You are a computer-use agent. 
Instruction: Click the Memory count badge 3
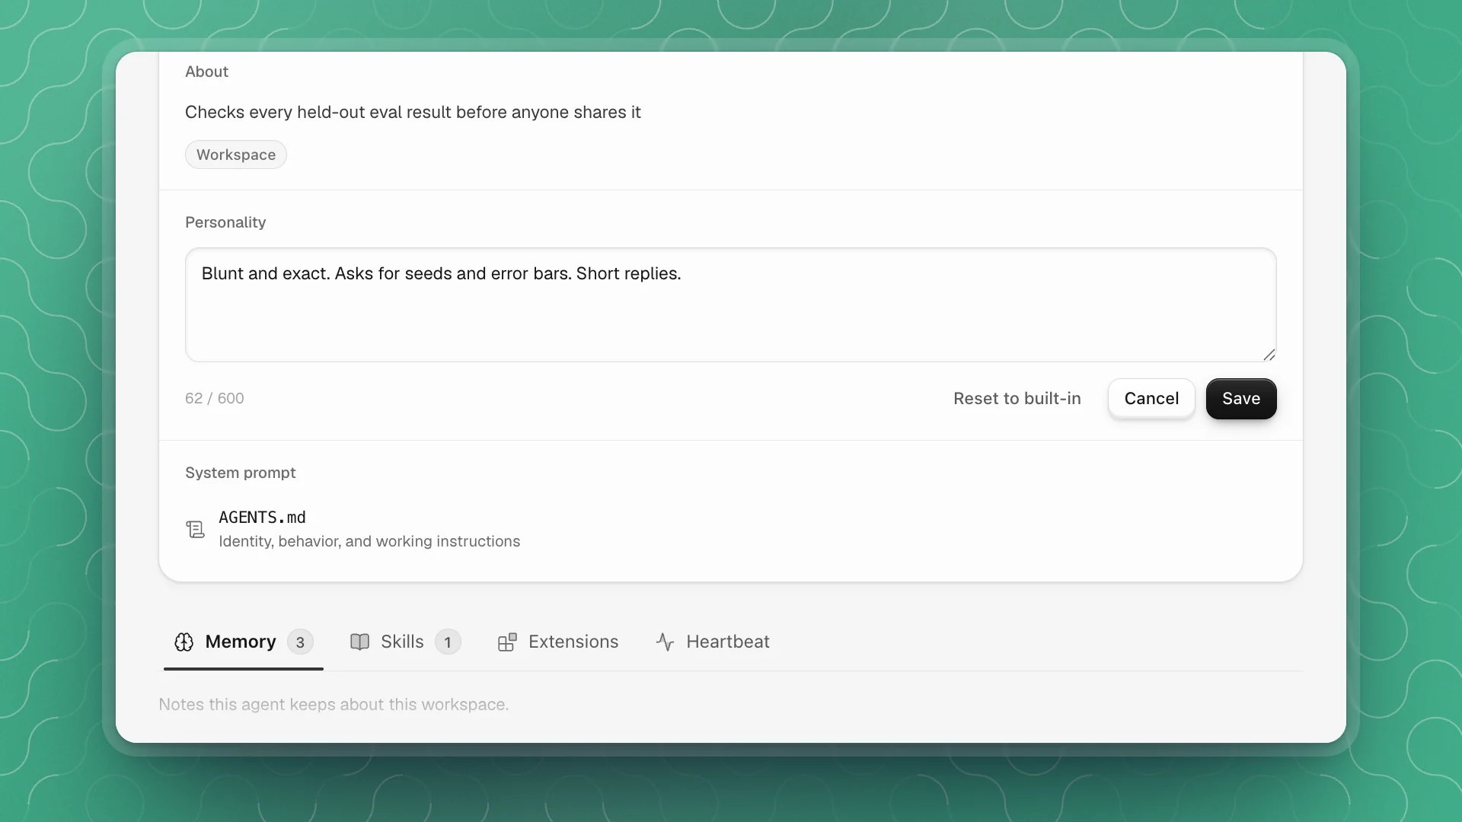pyautogui.click(x=300, y=642)
